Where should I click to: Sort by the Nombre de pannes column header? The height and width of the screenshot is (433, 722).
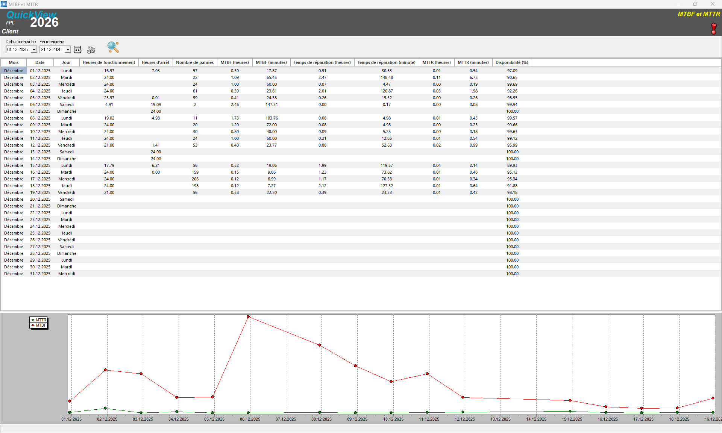pos(194,62)
